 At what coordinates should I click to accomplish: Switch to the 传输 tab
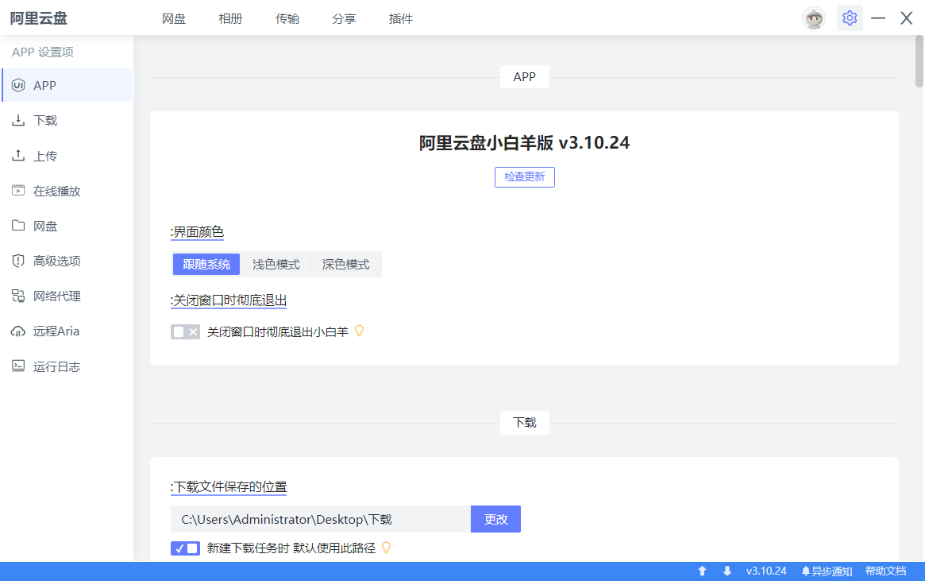(287, 19)
